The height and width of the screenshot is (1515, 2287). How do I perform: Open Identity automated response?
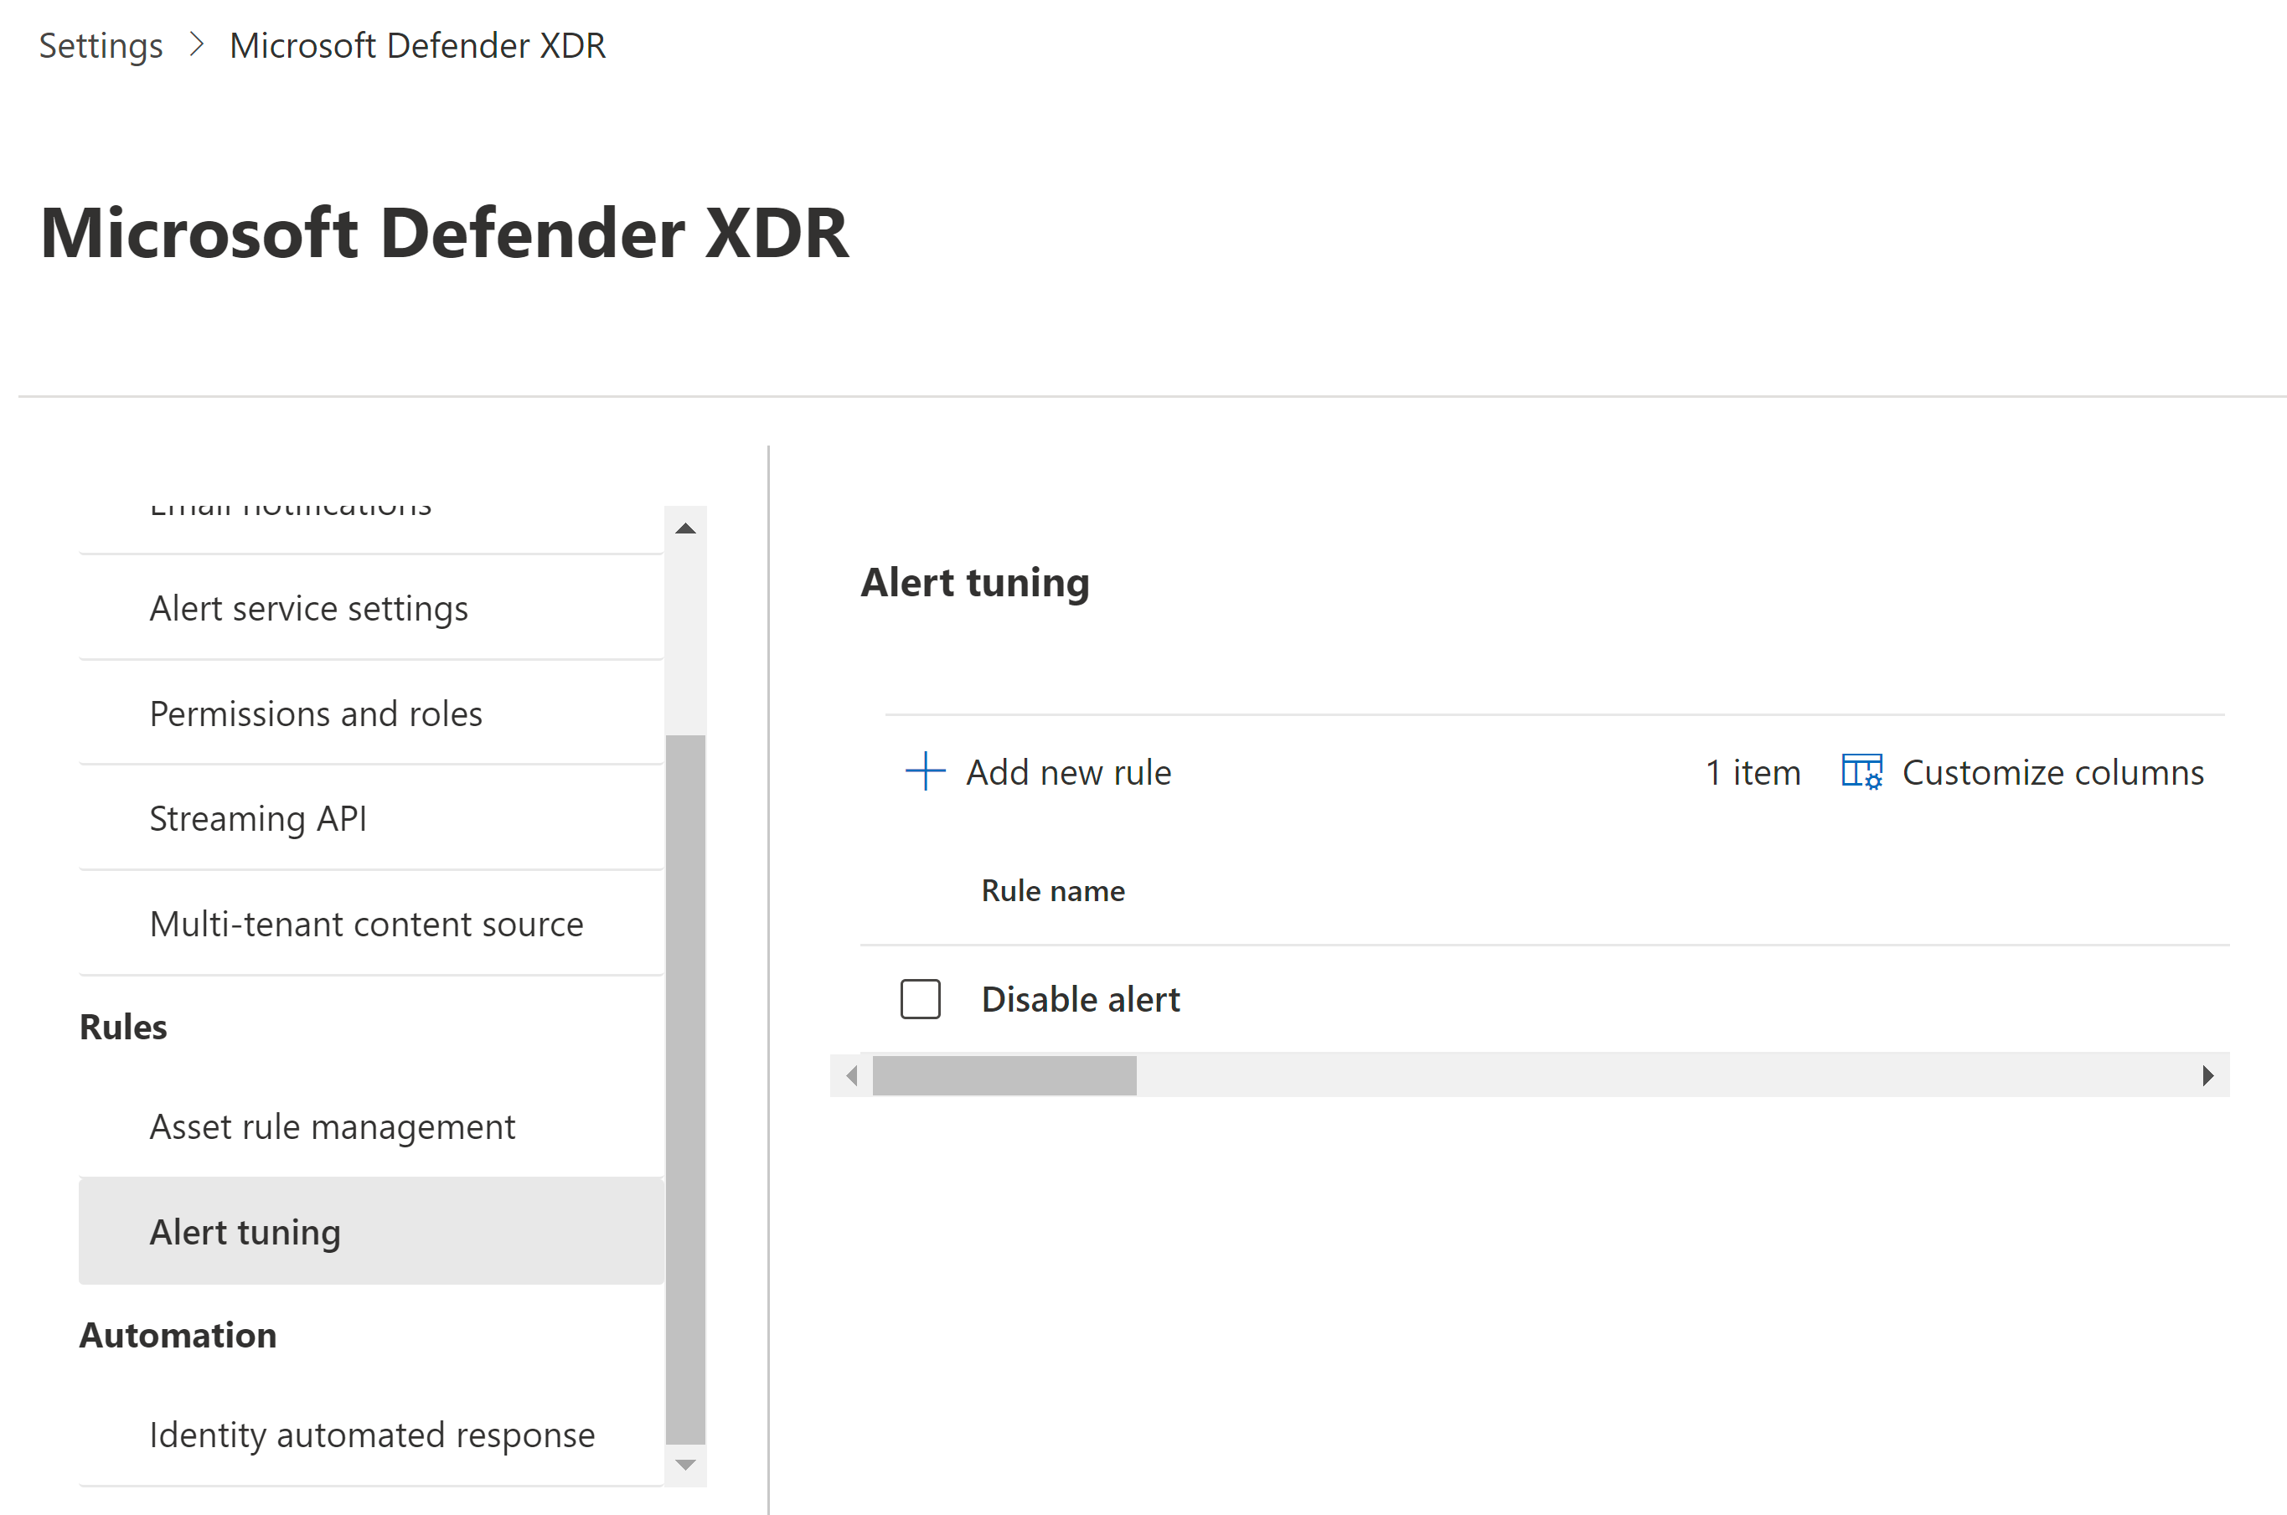371,1435
